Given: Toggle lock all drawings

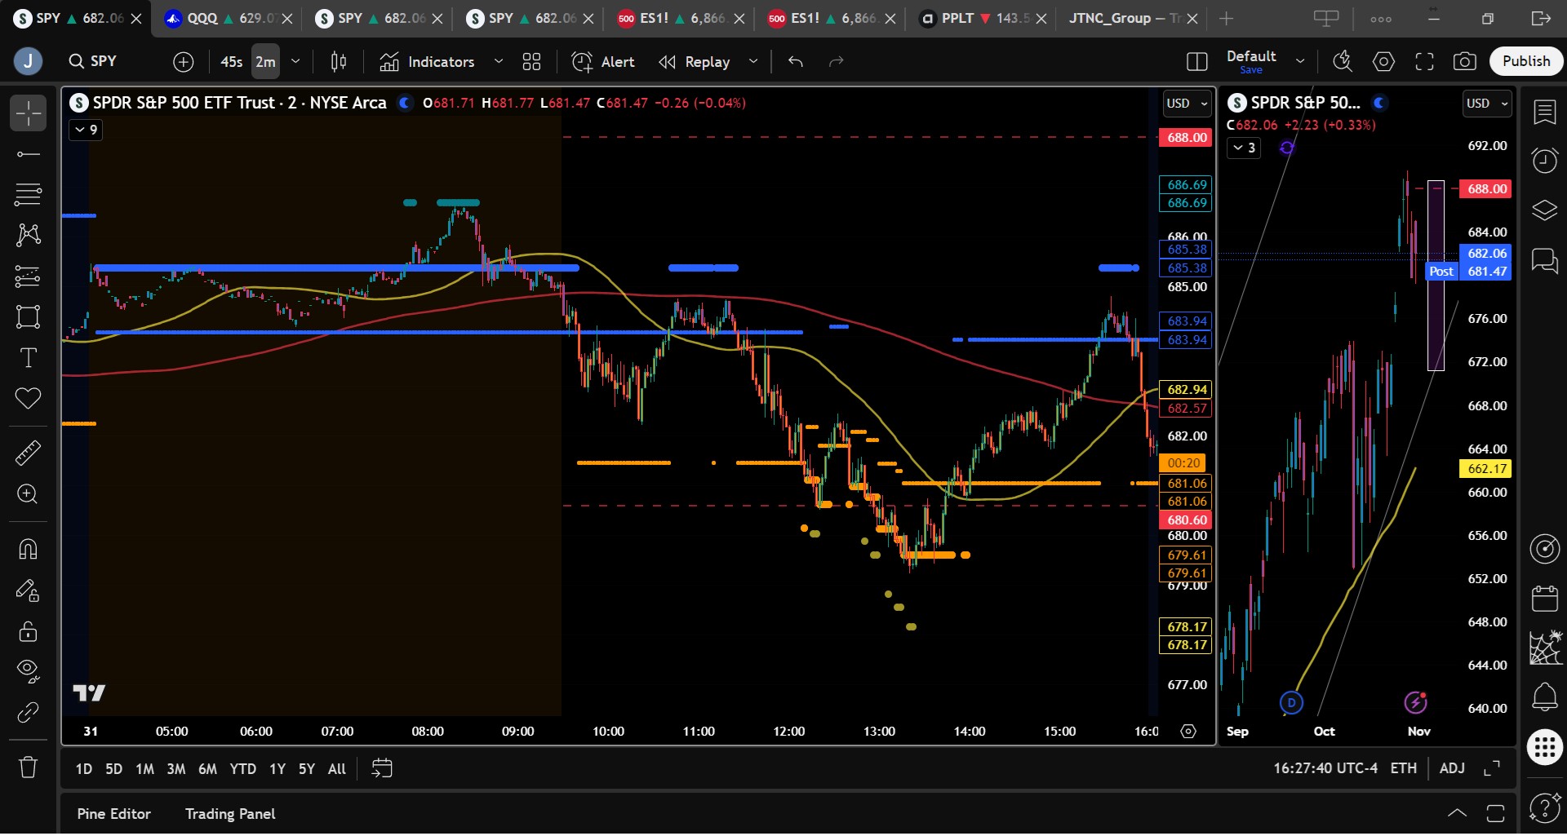Looking at the screenshot, I should tap(28, 631).
